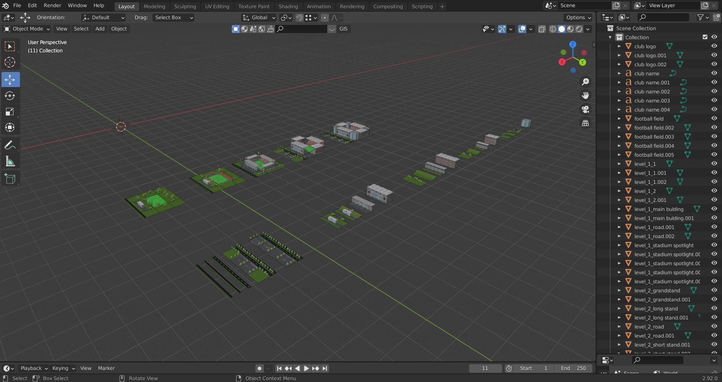This screenshot has height=382, width=722.
Task: Jump to the next keyframe
Action: 316,368
